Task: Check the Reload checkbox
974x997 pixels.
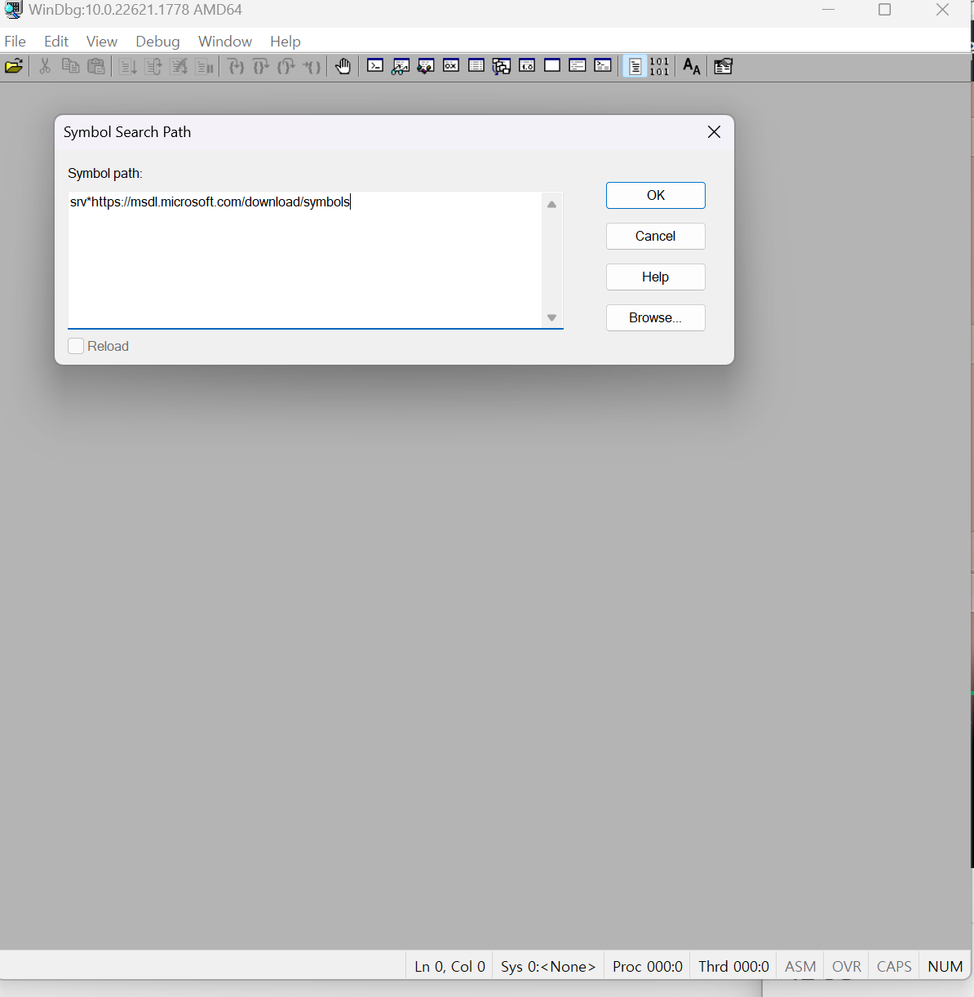Action: 76,346
